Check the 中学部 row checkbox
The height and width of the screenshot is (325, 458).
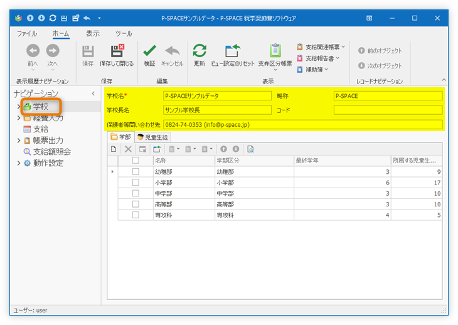(136, 193)
